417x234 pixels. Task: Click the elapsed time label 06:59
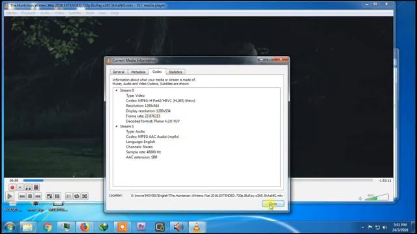(14, 181)
